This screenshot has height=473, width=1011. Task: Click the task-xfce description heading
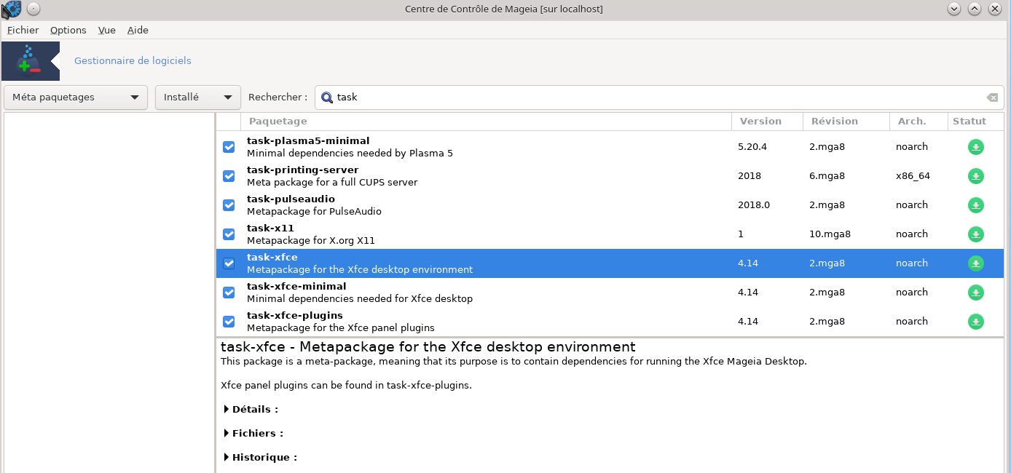pyautogui.click(x=428, y=347)
